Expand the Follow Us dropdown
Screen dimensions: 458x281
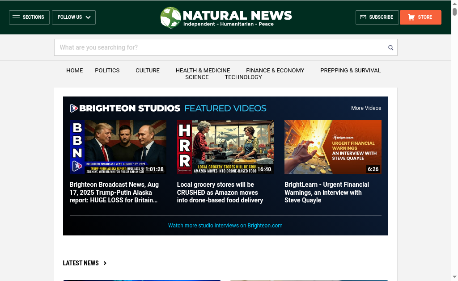[x=74, y=17]
